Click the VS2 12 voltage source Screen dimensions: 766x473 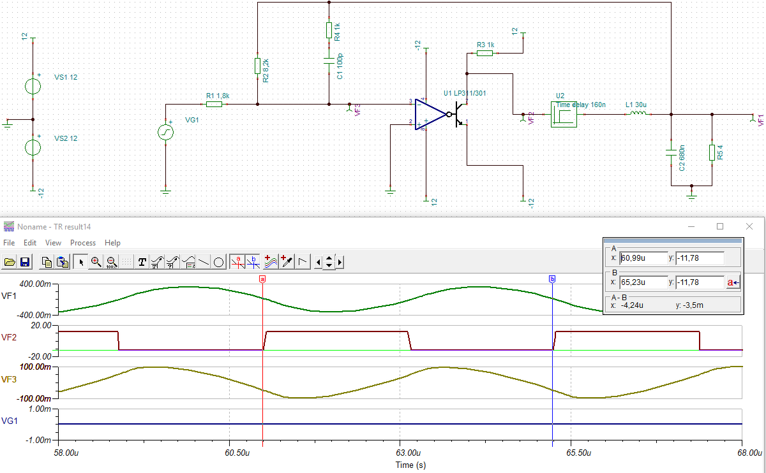coord(33,147)
